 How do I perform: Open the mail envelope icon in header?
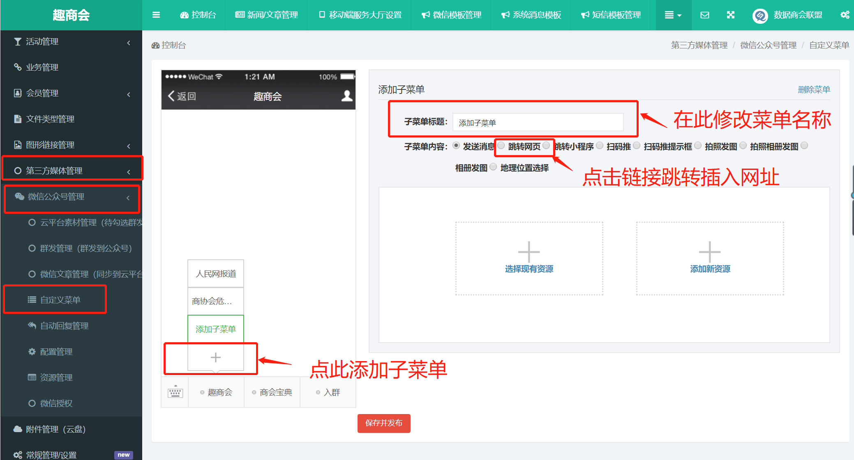[704, 15]
